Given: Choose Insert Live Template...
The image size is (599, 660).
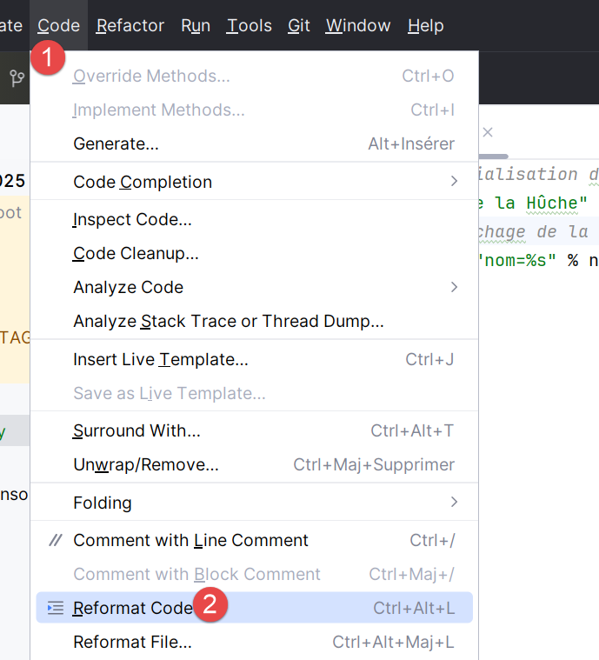Looking at the screenshot, I should 160,359.
